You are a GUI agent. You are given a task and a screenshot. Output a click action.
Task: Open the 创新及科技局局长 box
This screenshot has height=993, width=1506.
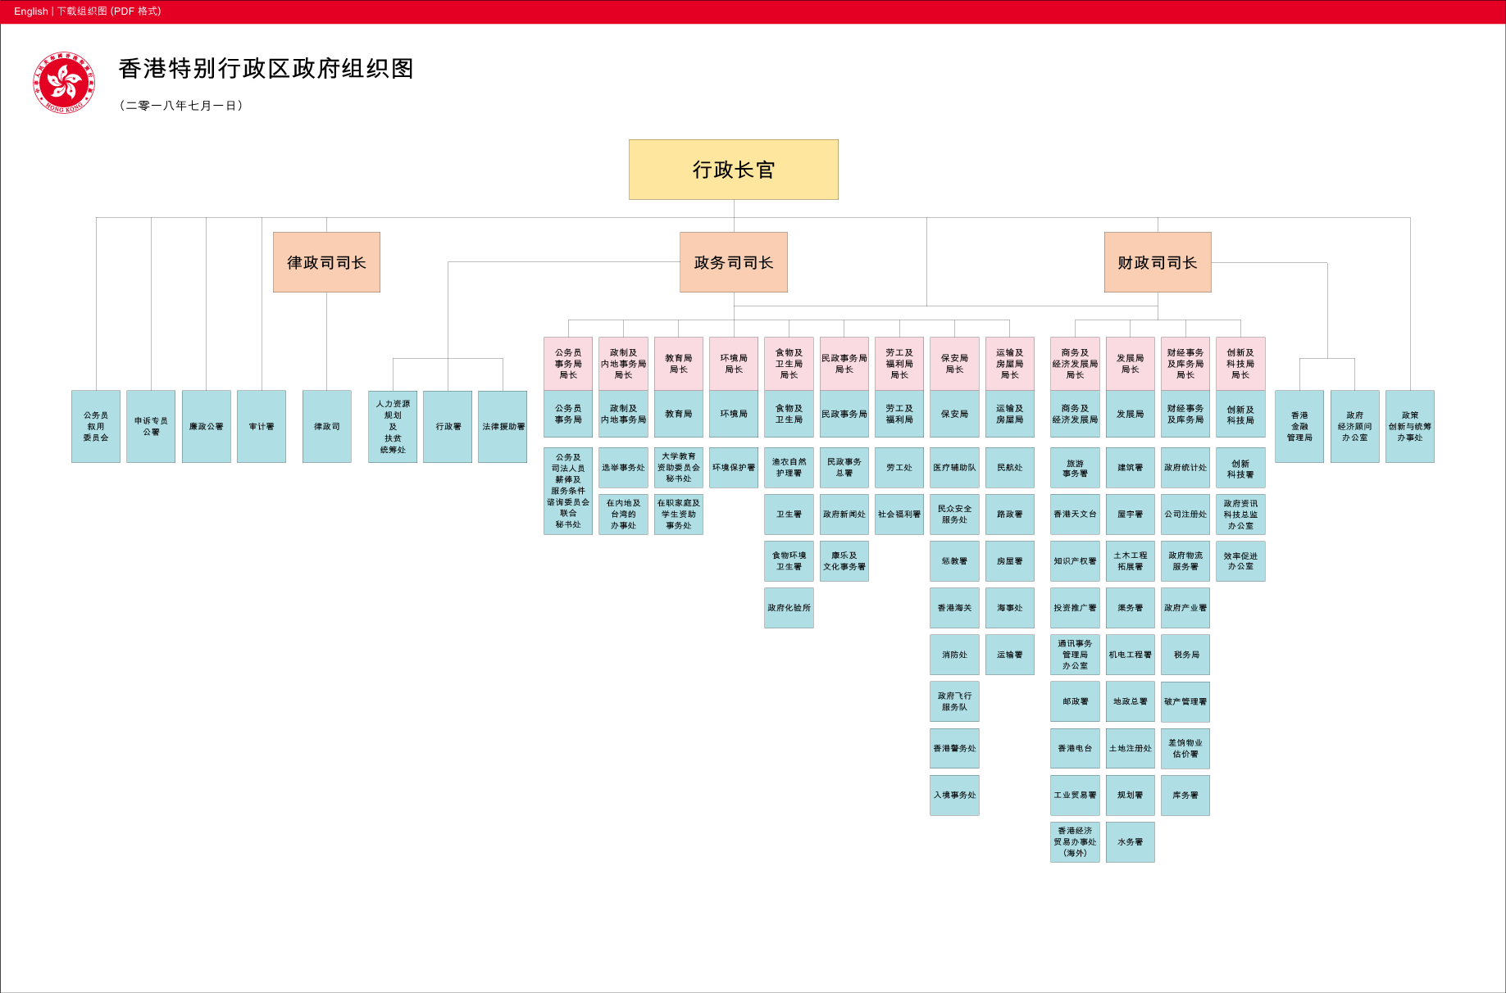coord(1240,362)
